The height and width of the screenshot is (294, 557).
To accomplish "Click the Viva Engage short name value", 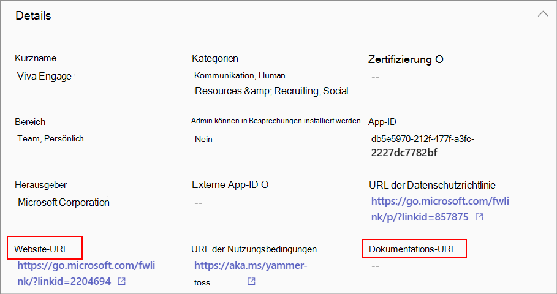I will coord(45,77).
